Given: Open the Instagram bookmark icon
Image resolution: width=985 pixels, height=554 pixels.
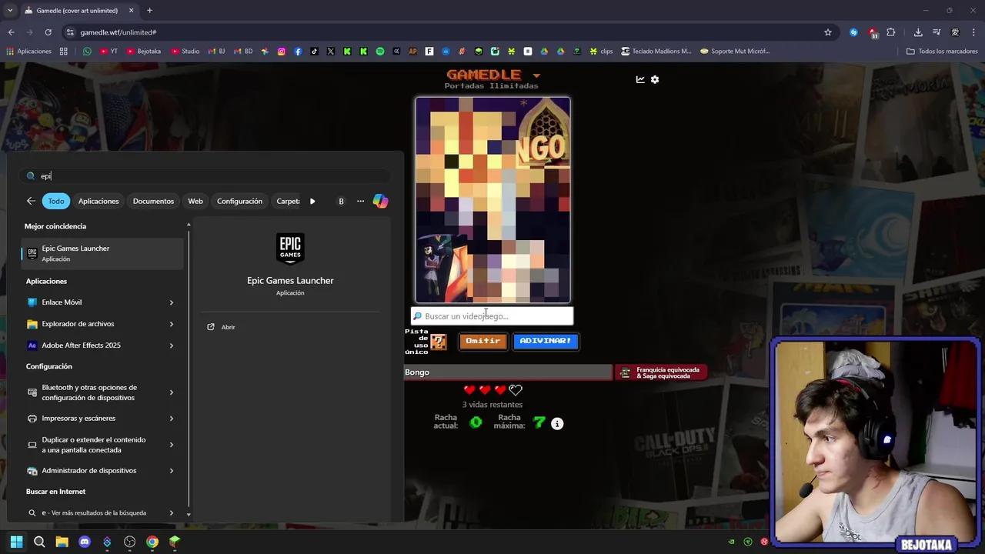Looking at the screenshot, I should pyautogui.click(x=282, y=52).
